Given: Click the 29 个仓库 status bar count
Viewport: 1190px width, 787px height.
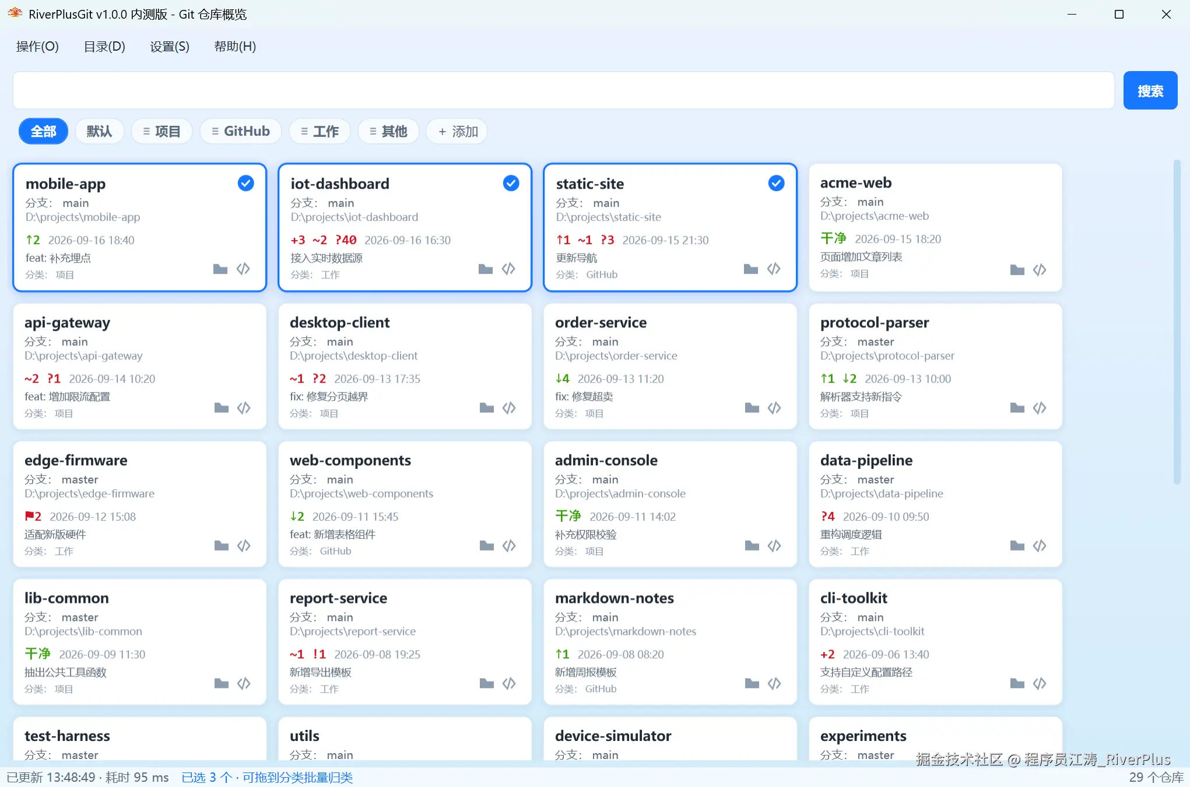Looking at the screenshot, I should pyautogui.click(x=1156, y=778).
